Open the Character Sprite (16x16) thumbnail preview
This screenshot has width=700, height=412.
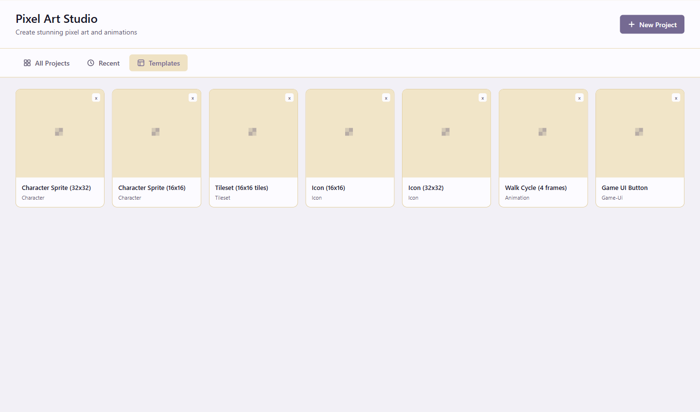(x=157, y=134)
